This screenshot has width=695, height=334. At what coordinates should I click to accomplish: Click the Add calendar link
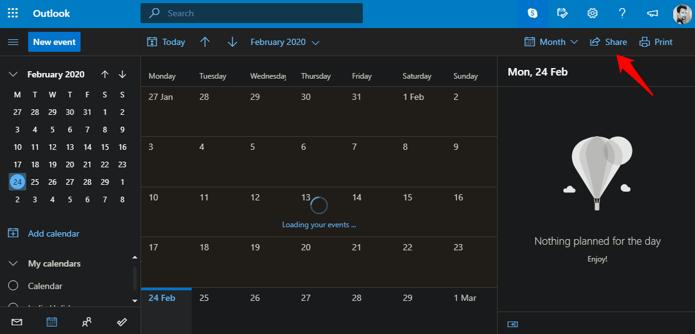click(x=53, y=233)
